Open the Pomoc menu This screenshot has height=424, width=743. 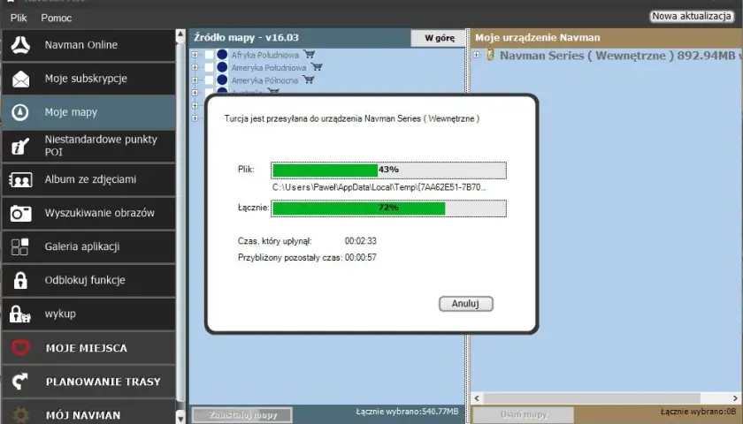[x=57, y=18]
